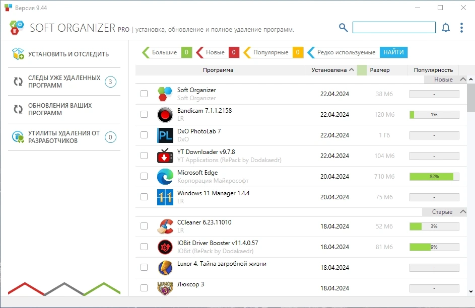Screen dimensions: 475x308
Task: Click the DxO PhotoLab PL icon
Action: [165, 135]
